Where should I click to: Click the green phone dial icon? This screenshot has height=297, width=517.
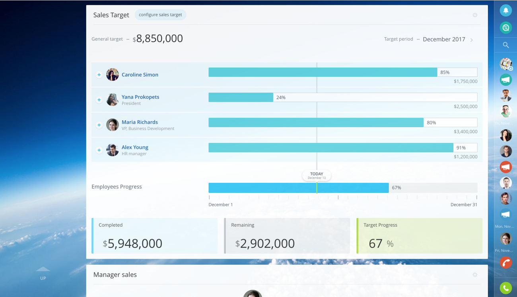pos(505,287)
